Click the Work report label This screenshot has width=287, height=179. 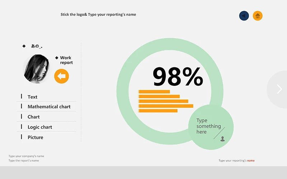(x=66, y=60)
